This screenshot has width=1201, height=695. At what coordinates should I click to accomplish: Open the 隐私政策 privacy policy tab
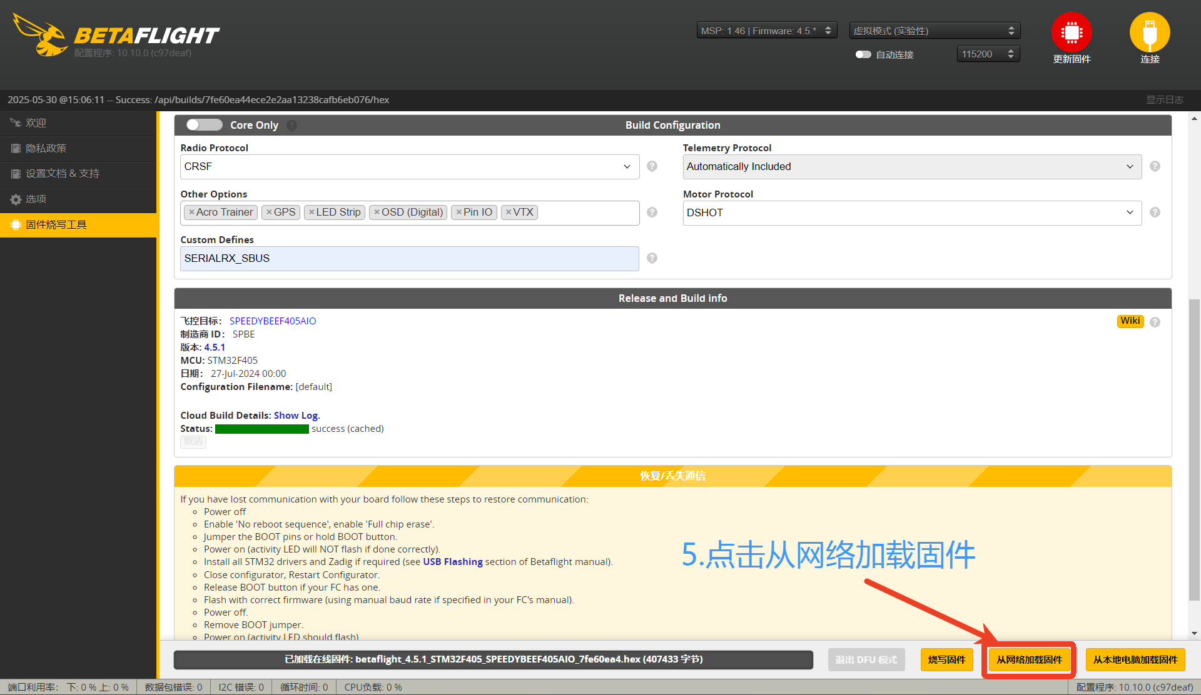[x=78, y=148]
